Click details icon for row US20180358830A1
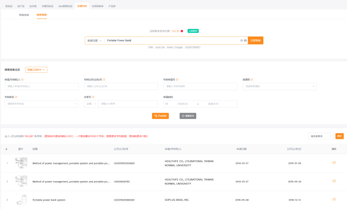347x209 pixels. (334, 199)
